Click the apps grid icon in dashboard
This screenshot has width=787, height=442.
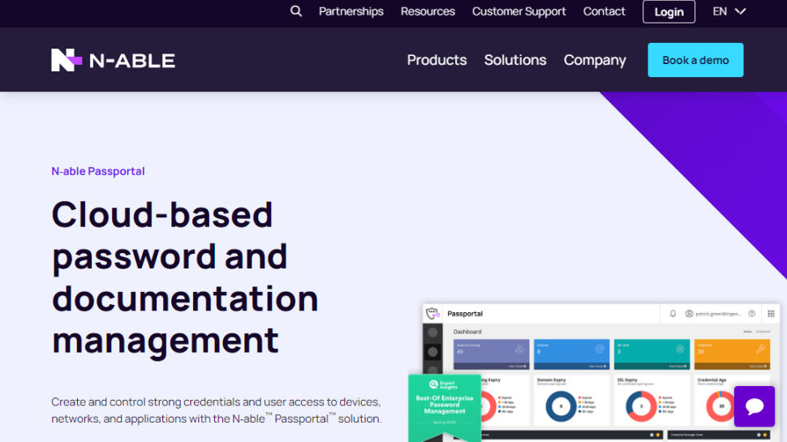point(771,314)
